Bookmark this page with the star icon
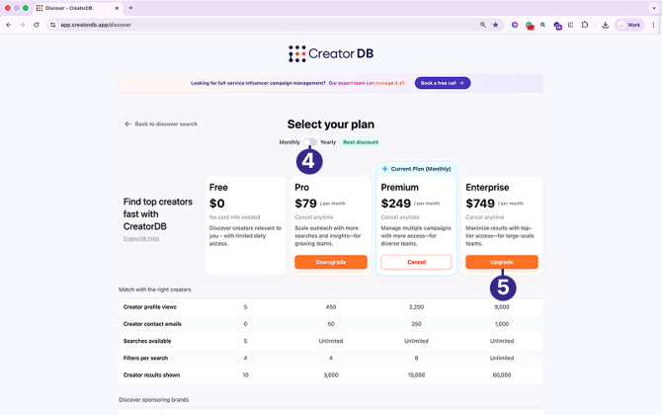This screenshot has width=662, height=415. pos(496,25)
